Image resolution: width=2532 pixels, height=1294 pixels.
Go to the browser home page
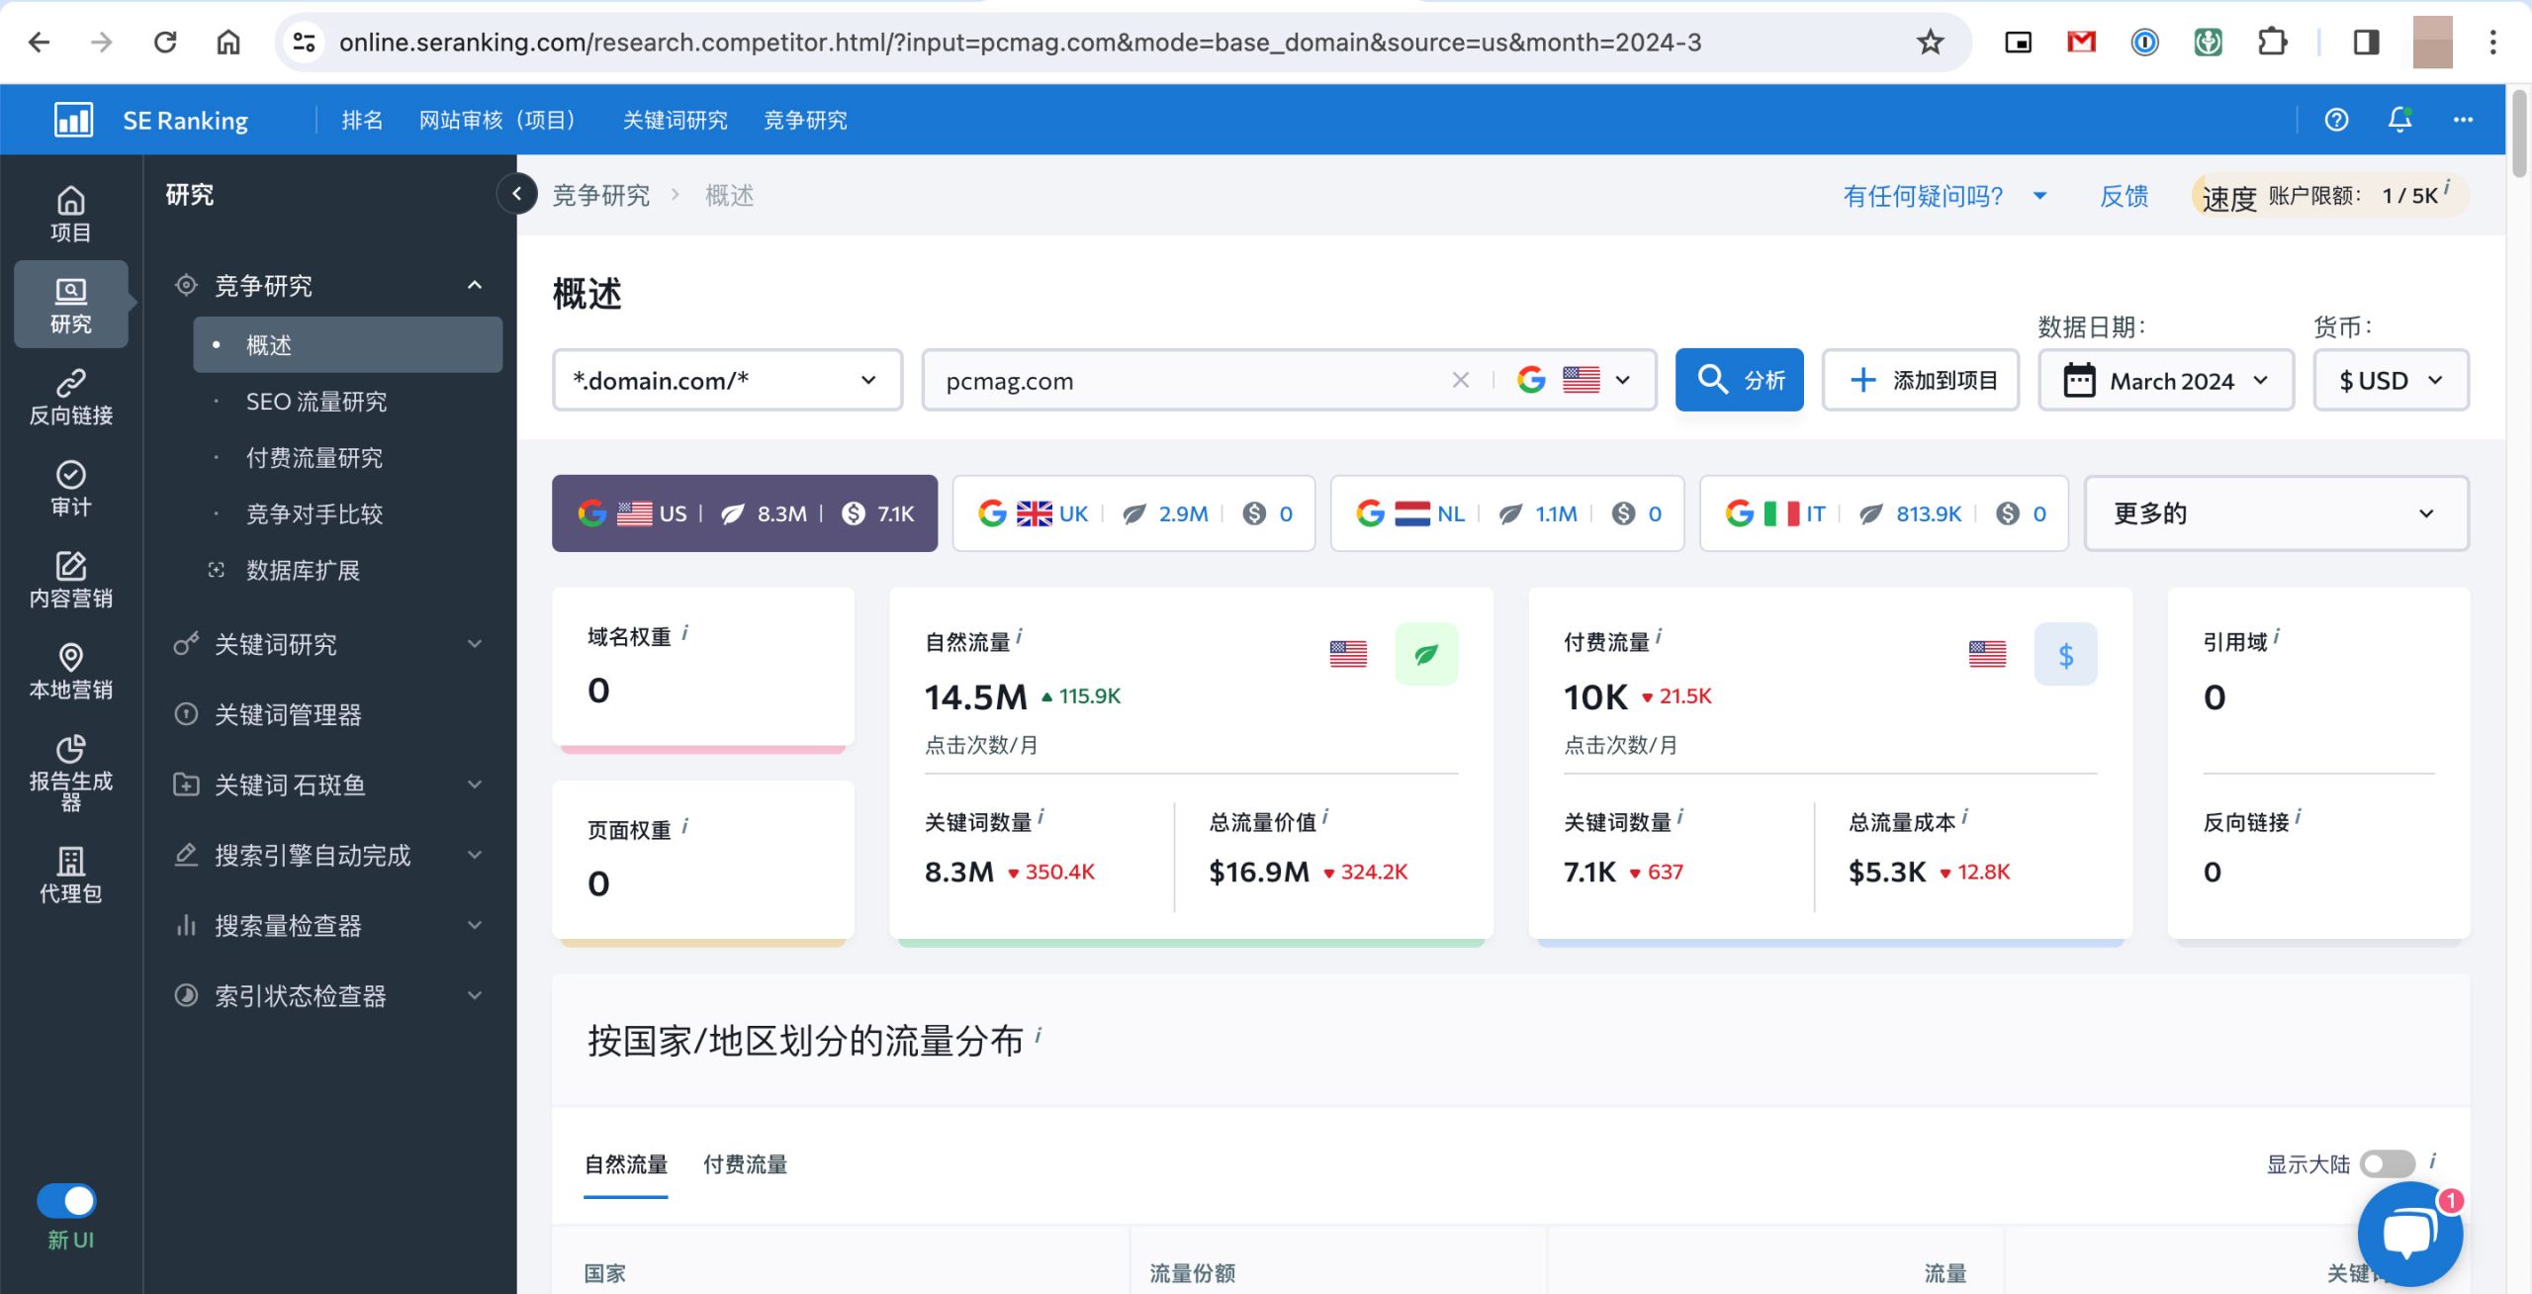pyautogui.click(x=228, y=43)
